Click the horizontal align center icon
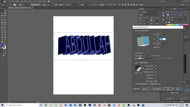Image resolution: width=190 pixels, height=107 pixels. click(x=126, y=5)
